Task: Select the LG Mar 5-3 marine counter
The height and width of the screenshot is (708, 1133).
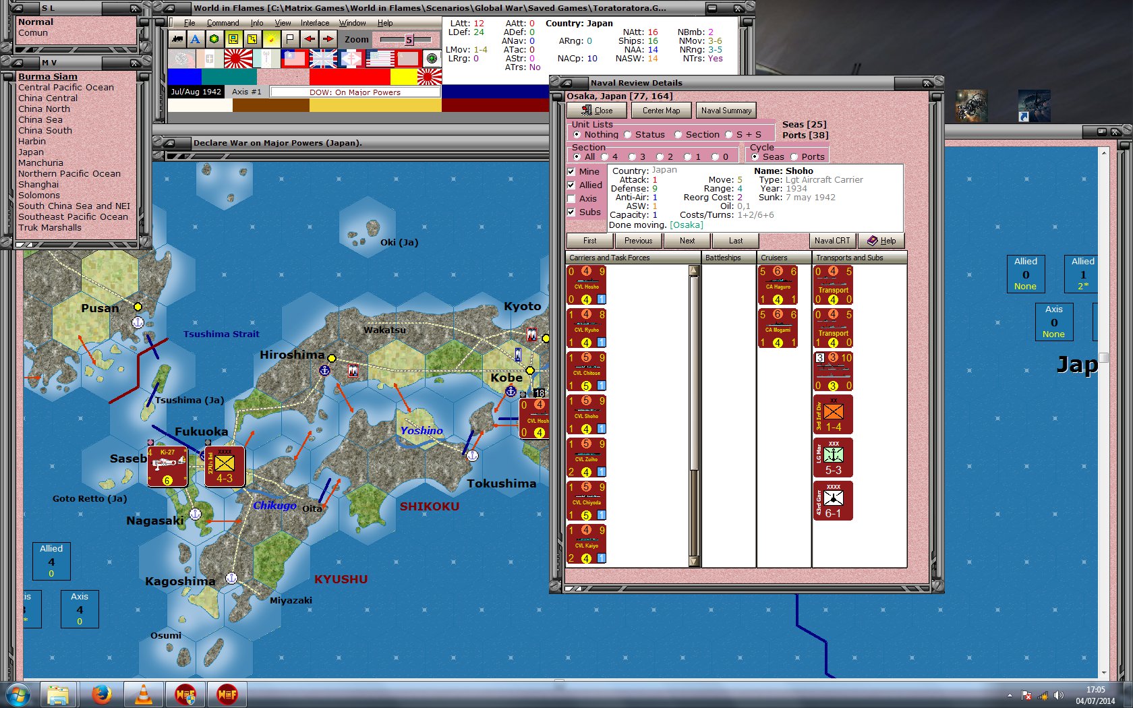Action: coord(833,458)
